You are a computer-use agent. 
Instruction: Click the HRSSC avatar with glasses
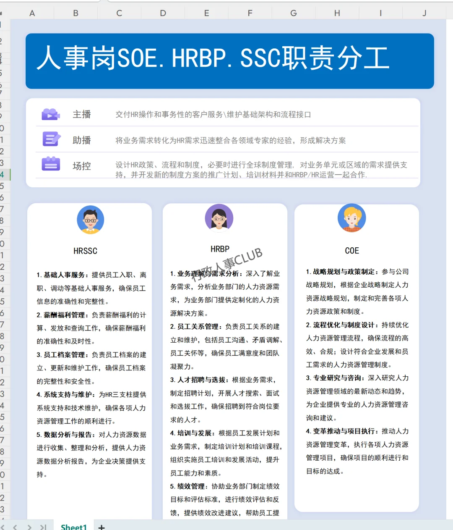coord(90,218)
